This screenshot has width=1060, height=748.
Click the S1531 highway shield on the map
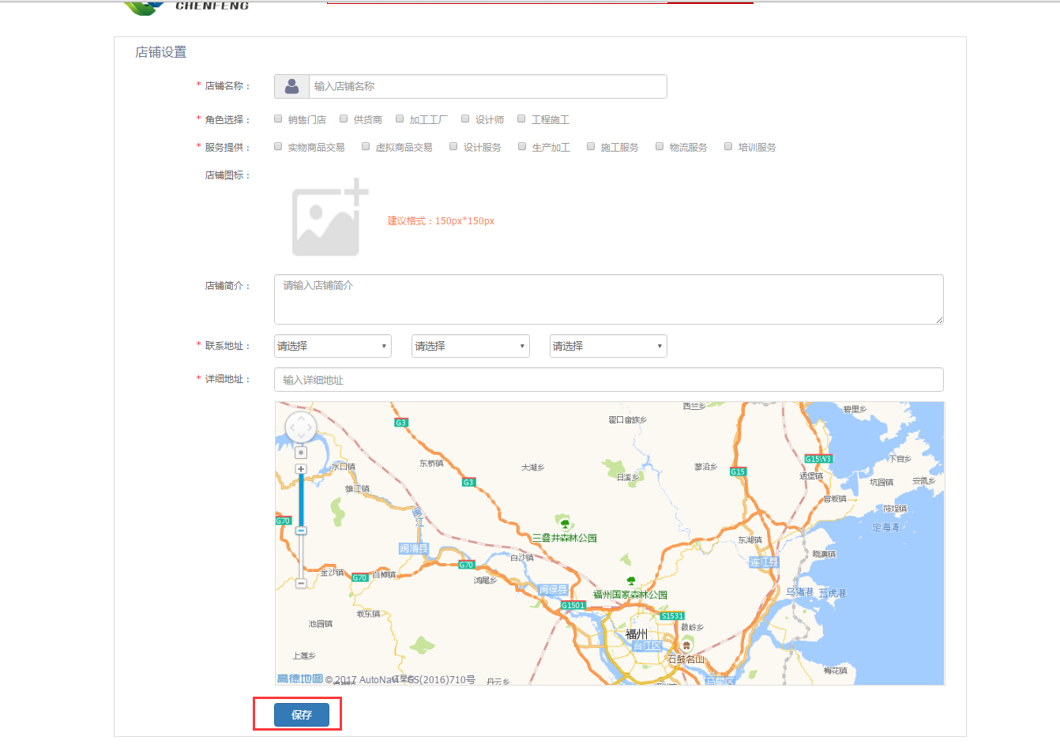click(672, 615)
